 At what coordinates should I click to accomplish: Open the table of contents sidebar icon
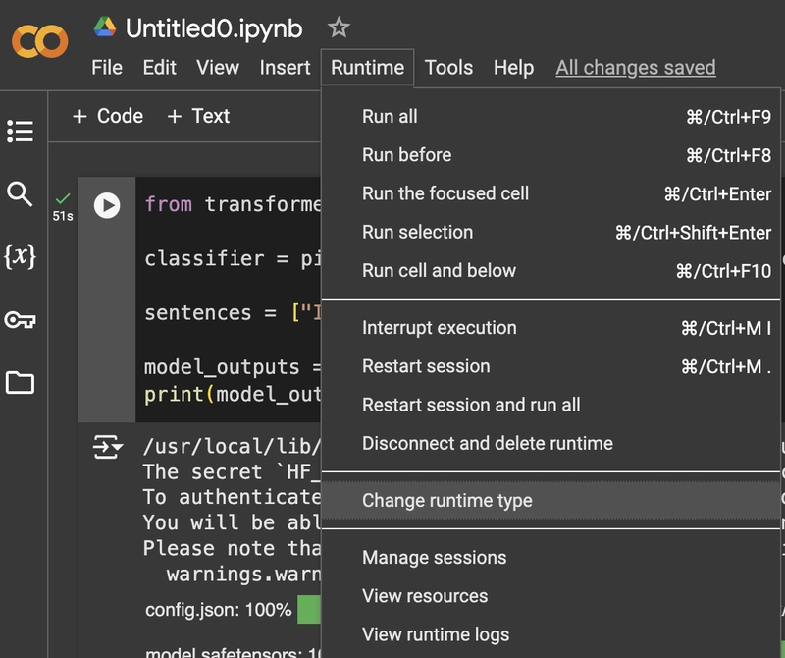point(20,132)
